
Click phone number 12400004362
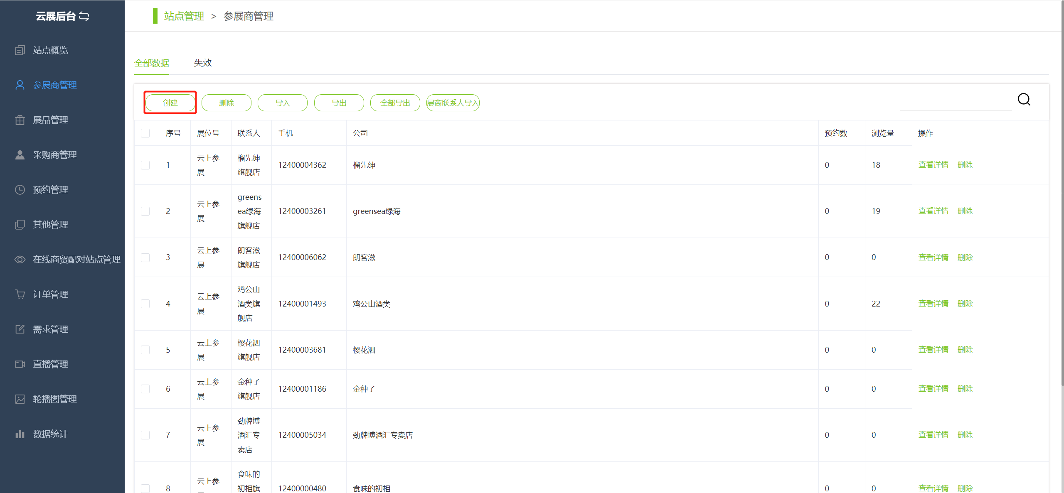pos(302,165)
